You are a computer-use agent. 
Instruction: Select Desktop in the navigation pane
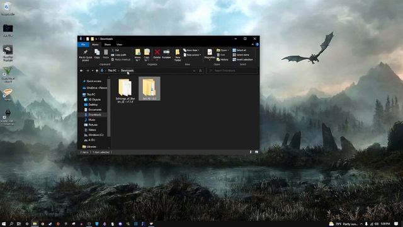[x=91, y=105]
